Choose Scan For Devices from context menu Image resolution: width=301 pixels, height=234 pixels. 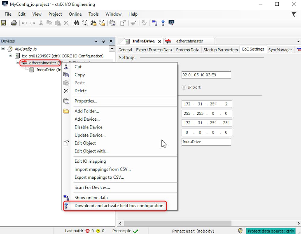click(120, 187)
